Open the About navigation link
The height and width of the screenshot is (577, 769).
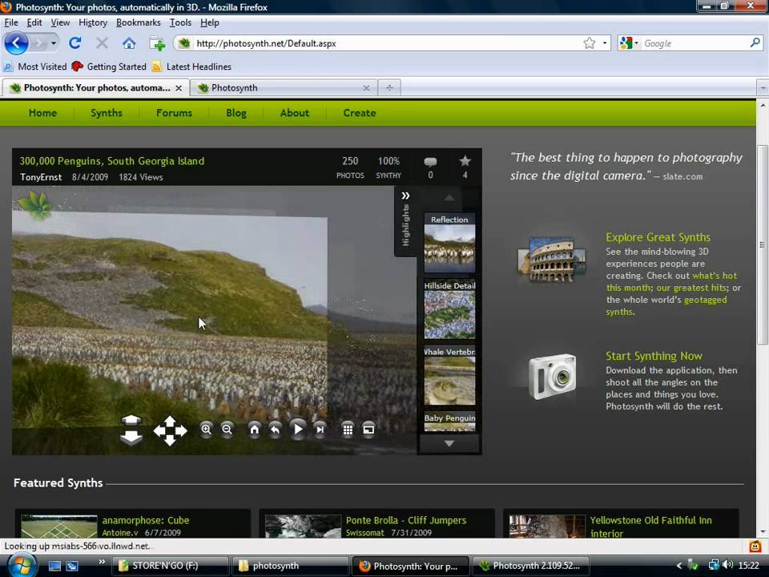(294, 113)
